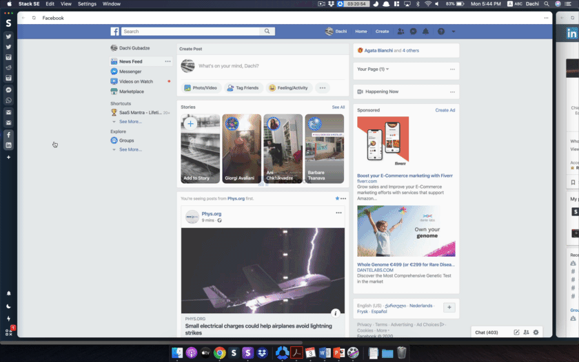Open Your Page card ellipsis menu
The height and width of the screenshot is (362, 579).
tap(452, 70)
